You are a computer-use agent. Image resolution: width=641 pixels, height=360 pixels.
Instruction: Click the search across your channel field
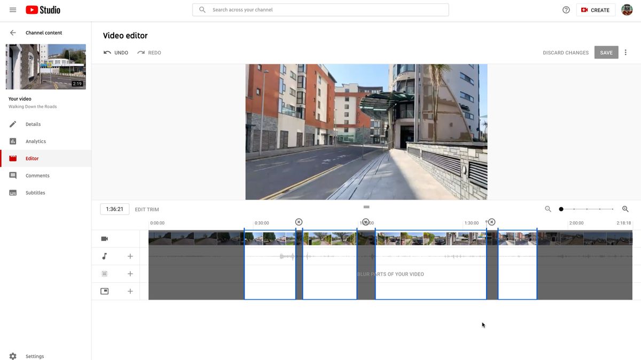pos(320,10)
